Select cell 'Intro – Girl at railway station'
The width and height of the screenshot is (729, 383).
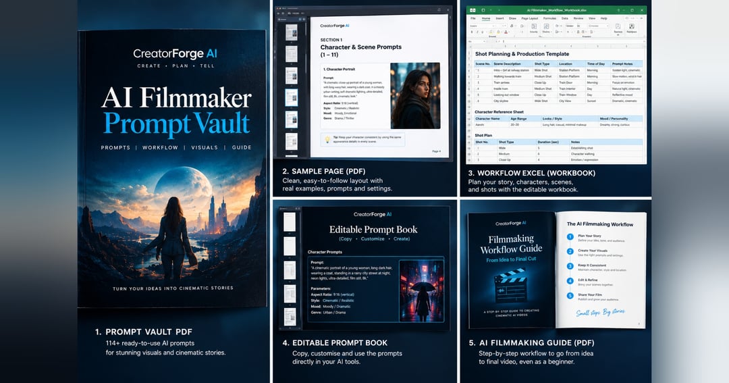(x=512, y=70)
